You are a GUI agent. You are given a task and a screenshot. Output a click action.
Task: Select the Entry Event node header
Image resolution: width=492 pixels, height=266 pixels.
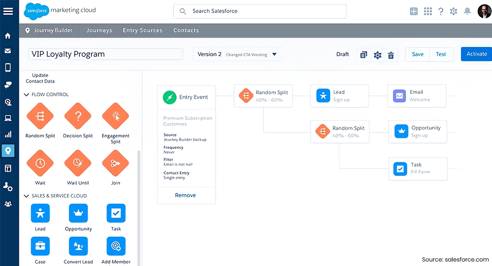[x=186, y=98]
